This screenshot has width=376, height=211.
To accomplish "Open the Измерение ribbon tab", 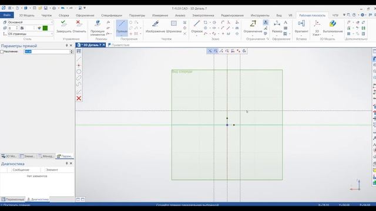I will [160, 15].
